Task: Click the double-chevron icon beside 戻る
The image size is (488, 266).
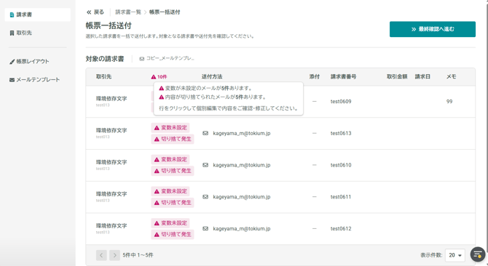Action: point(89,12)
